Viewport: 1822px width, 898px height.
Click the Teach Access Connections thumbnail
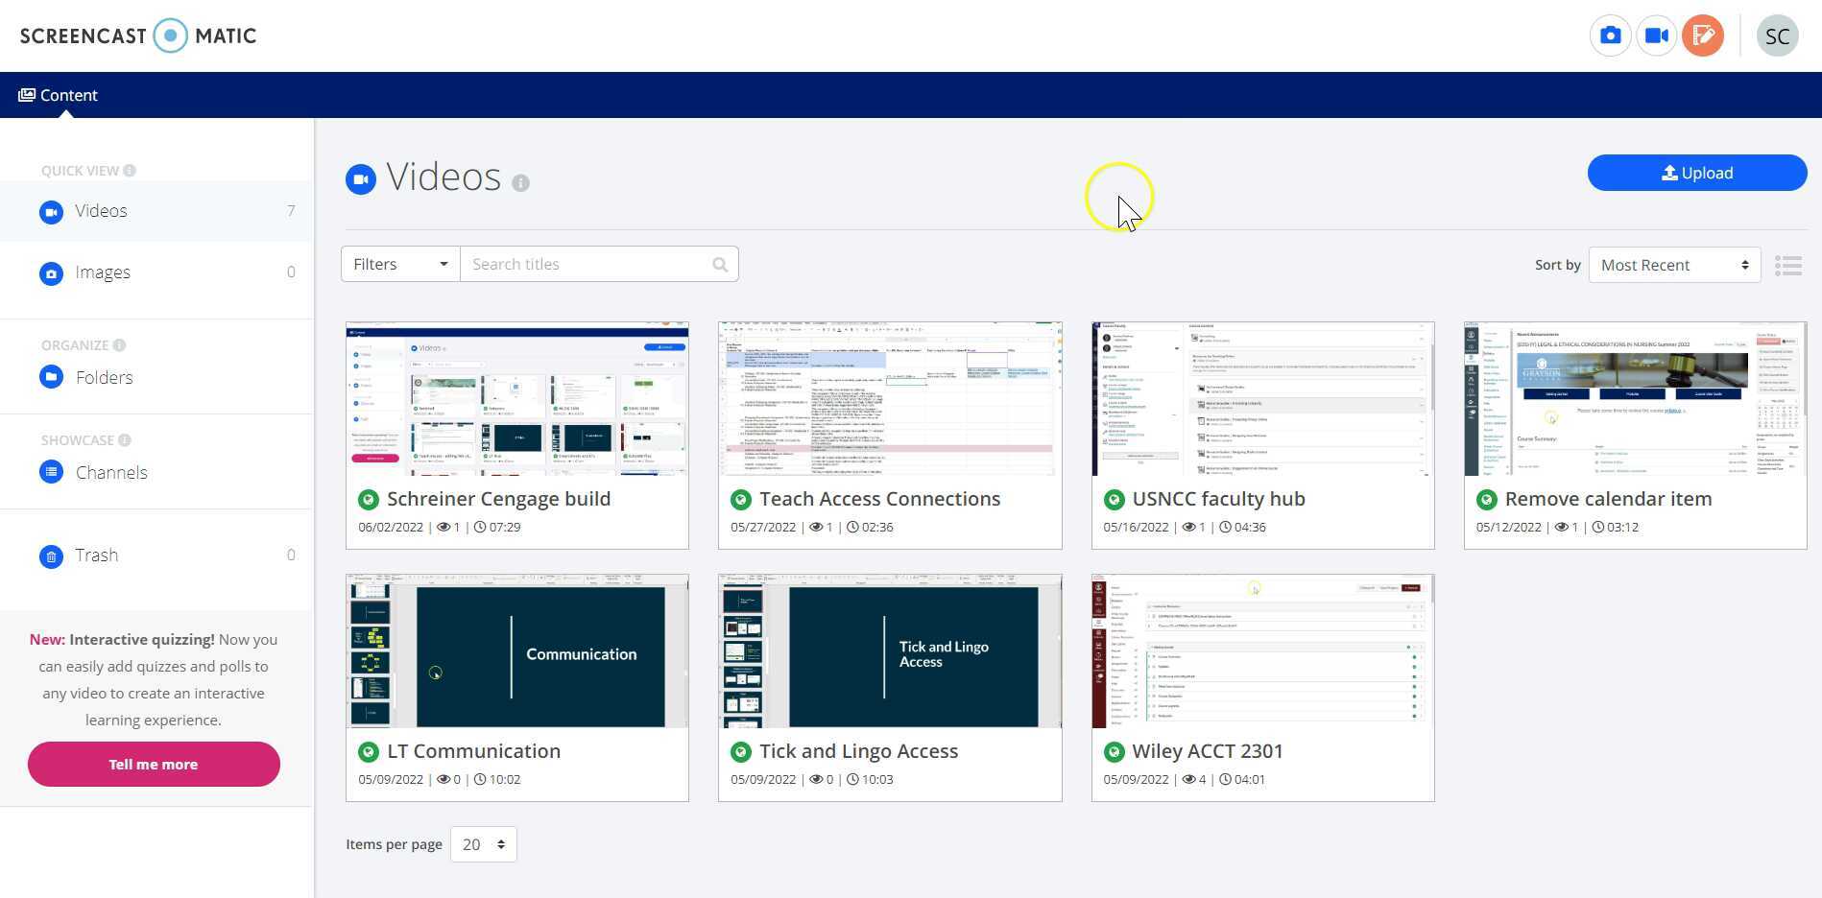tap(890, 399)
